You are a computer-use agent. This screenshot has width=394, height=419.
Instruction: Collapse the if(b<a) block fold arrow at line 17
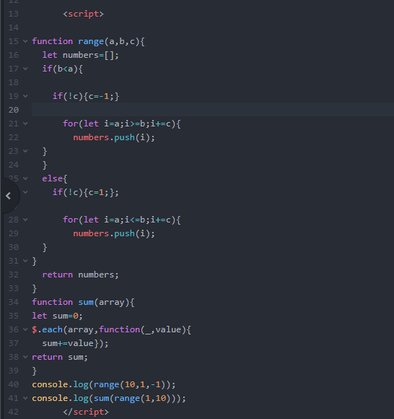[25, 69]
